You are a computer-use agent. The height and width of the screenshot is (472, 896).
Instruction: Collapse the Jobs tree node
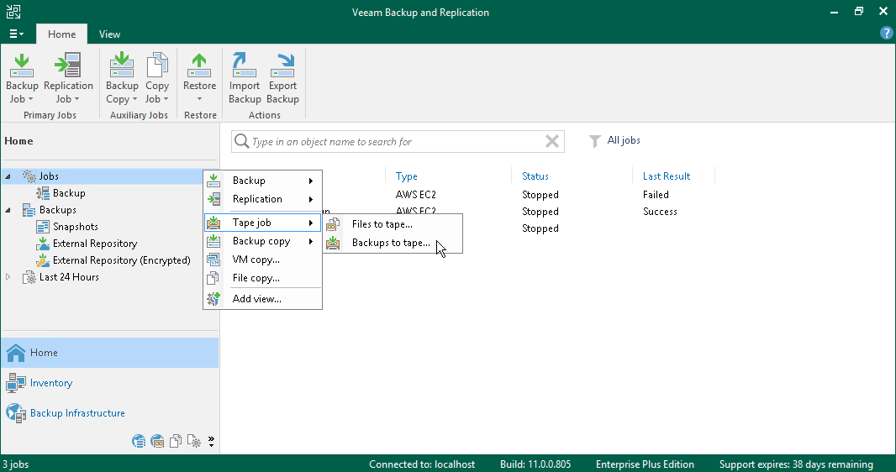click(x=8, y=177)
